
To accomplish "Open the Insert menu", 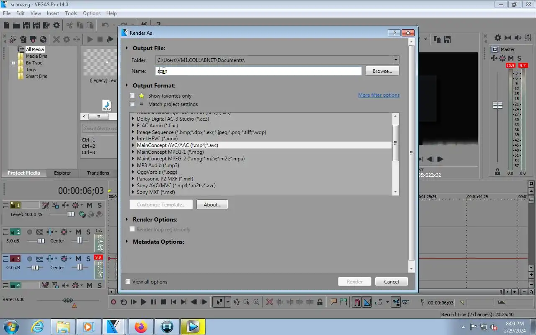I will 53,13.
